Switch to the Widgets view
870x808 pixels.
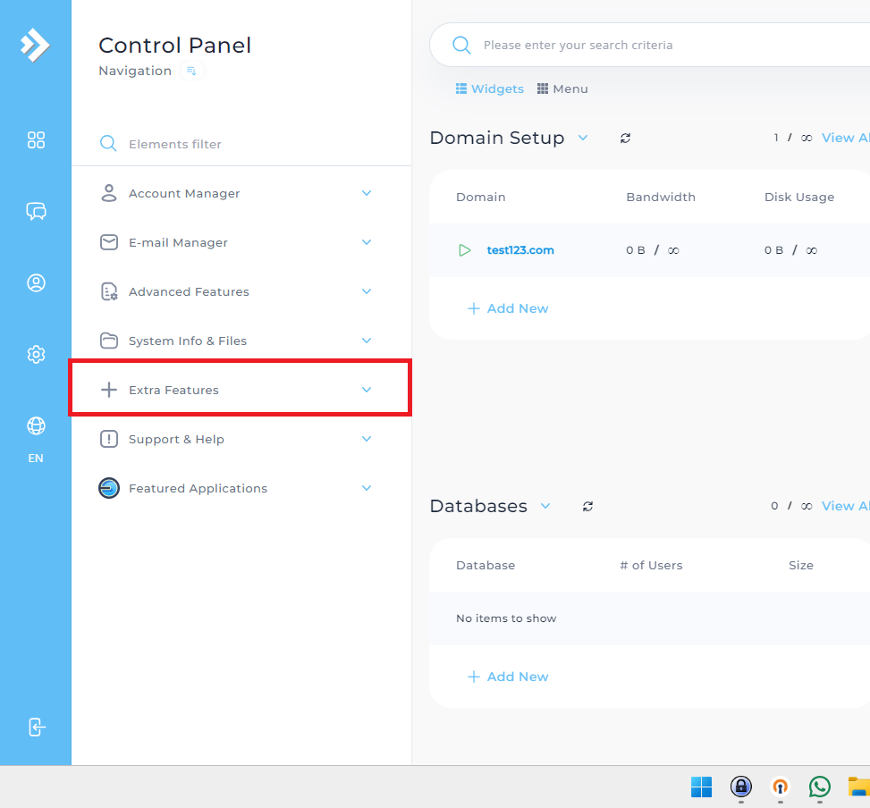click(489, 88)
